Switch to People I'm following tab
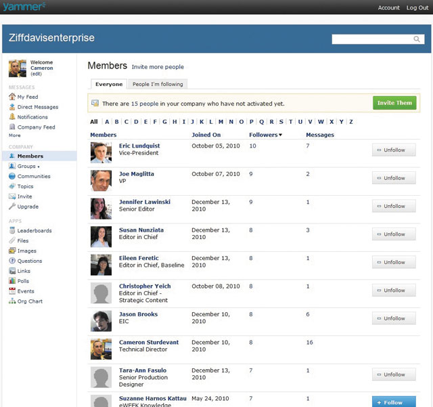Viewport: 433px width, 407px height. click(158, 84)
